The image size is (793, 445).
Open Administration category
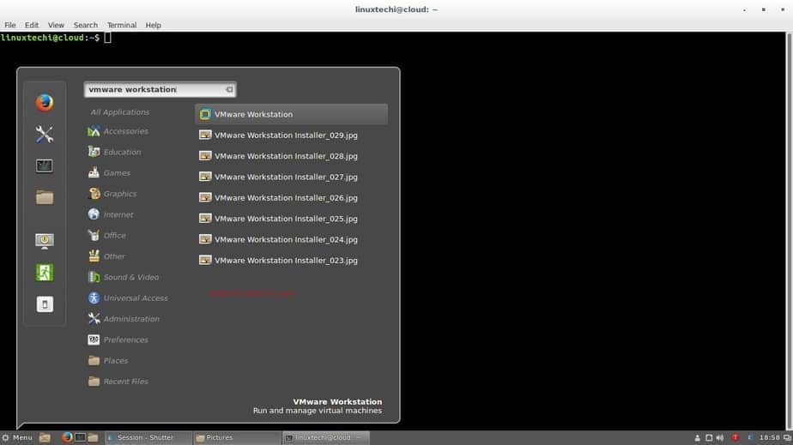124,319
